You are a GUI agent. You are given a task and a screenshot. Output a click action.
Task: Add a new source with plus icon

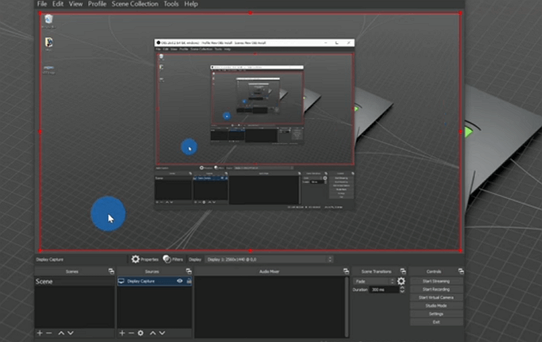(122, 333)
